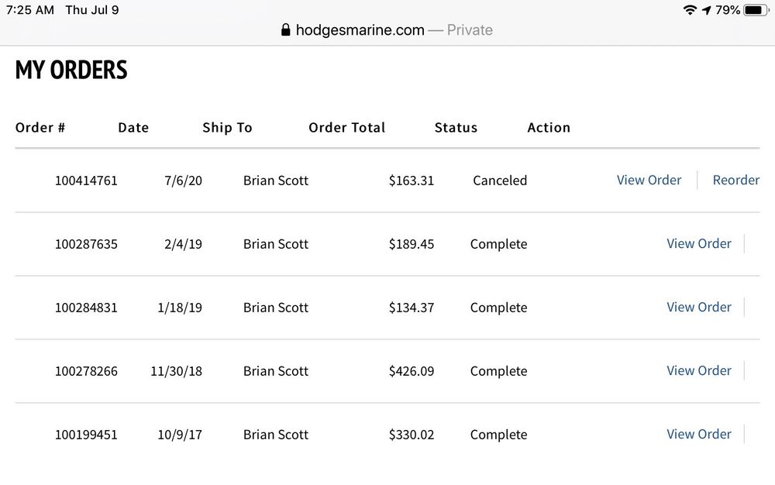Tap the location arrow status icon
This screenshot has width=775, height=485.
click(x=706, y=10)
